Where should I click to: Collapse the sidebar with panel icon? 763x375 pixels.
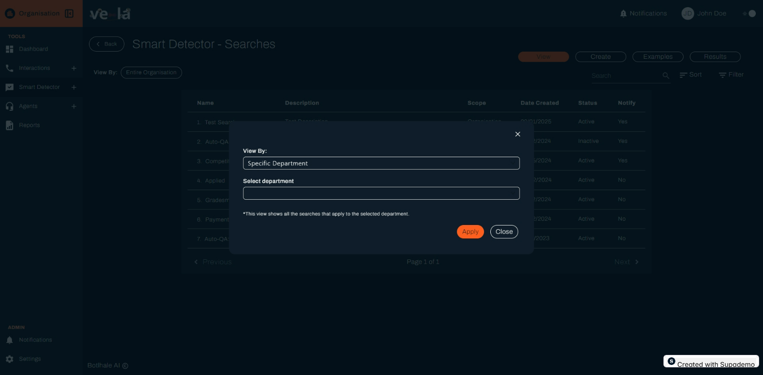click(x=69, y=13)
